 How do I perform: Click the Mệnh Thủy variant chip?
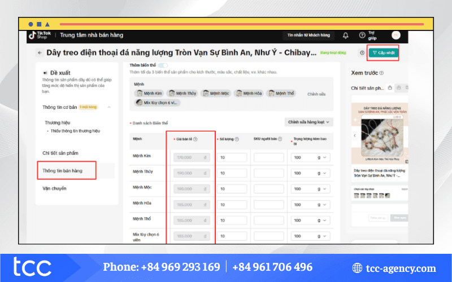[x=182, y=93]
